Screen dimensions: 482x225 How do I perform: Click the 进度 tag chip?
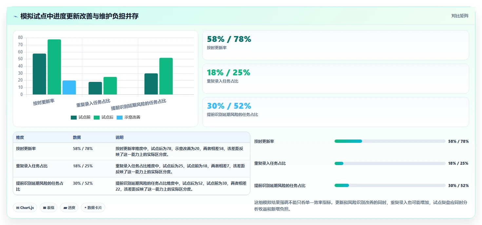(69, 208)
